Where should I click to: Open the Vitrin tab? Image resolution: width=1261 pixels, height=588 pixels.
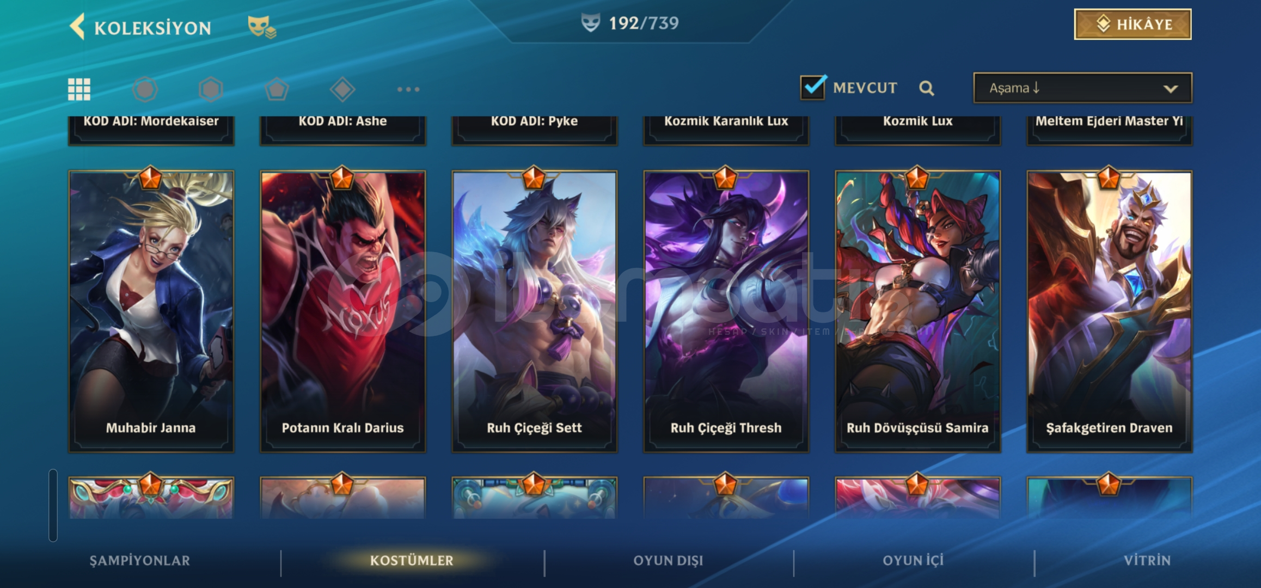1147,560
